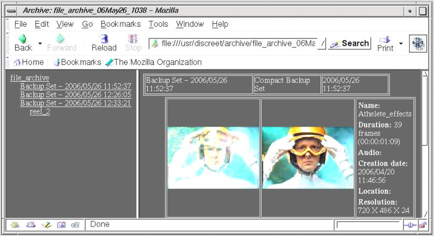The width and height of the screenshot is (434, 236).
Task: Open Address Book status bar icon
Action: 61,225
